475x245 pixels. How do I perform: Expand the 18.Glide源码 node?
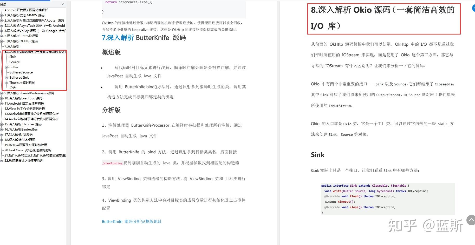click(2, 140)
